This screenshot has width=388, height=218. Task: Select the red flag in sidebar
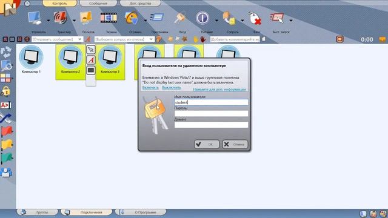tap(7, 131)
